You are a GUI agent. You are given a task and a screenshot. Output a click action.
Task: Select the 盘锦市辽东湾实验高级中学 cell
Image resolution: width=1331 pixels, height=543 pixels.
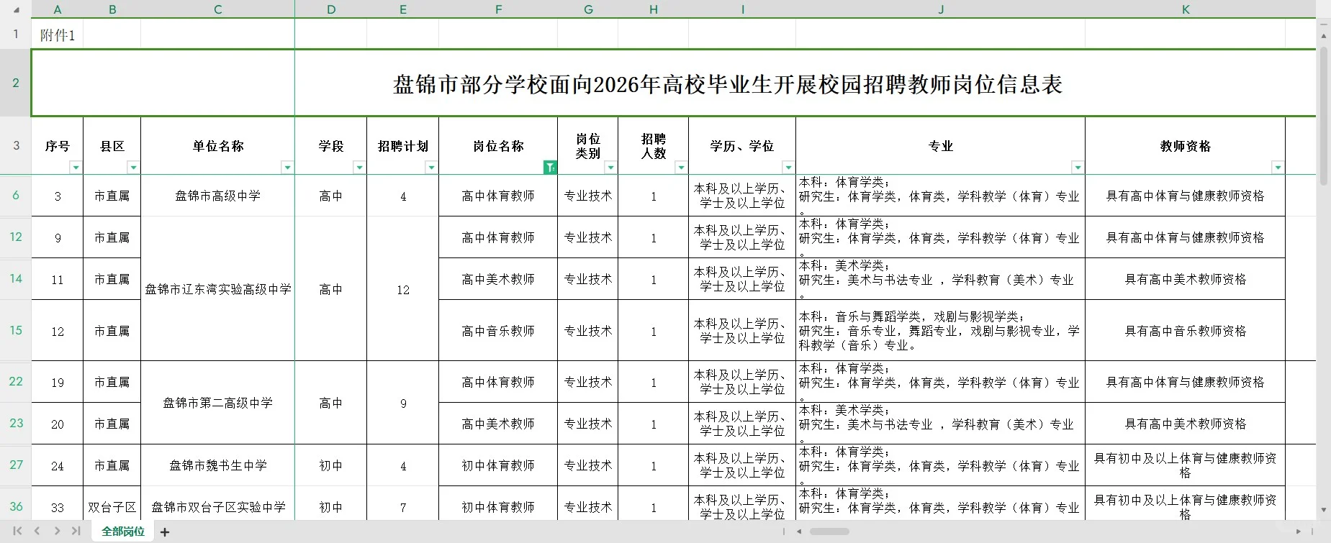[218, 289]
